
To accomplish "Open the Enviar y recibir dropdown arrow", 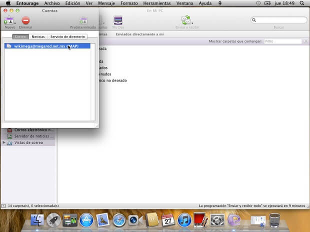I will point(192,23).
